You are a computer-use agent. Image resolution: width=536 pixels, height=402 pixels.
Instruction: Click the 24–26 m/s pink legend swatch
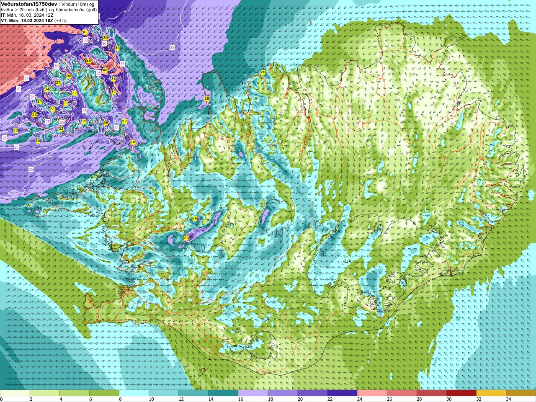(372, 393)
